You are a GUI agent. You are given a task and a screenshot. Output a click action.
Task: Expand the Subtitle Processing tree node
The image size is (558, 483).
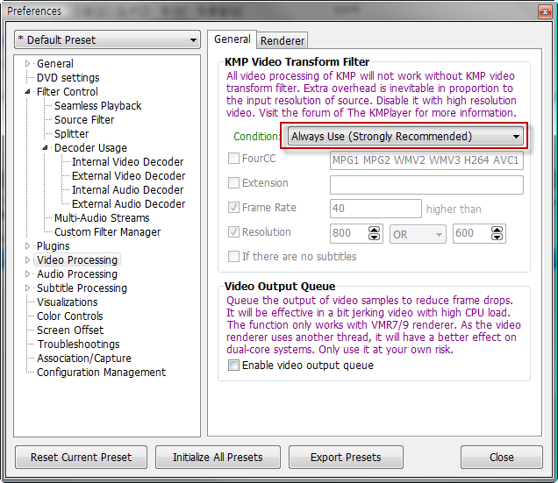pyautogui.click(x=27, y=288)
